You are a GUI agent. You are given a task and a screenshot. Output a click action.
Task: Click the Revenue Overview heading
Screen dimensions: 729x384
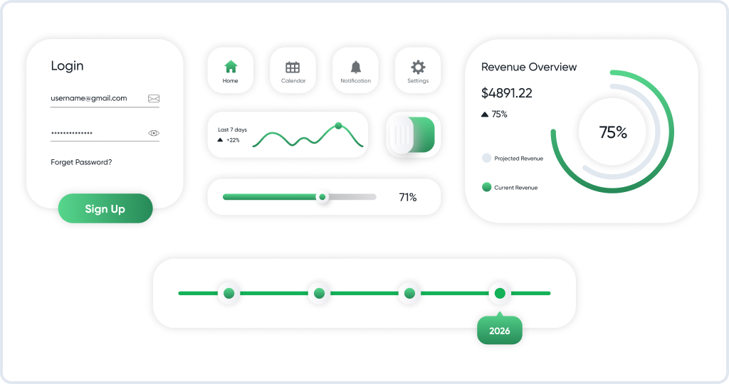pos(529,67)
